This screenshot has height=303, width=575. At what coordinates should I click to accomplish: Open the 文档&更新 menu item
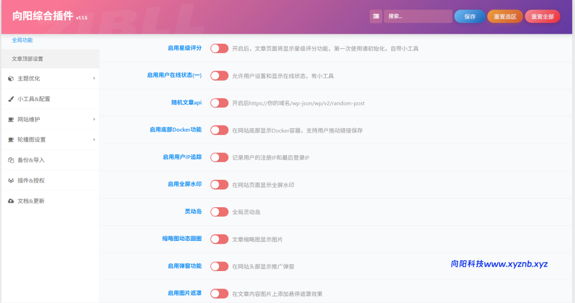pos(50,201)
